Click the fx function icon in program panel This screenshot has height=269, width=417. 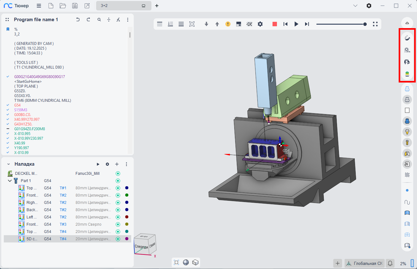tap(118, 20)
